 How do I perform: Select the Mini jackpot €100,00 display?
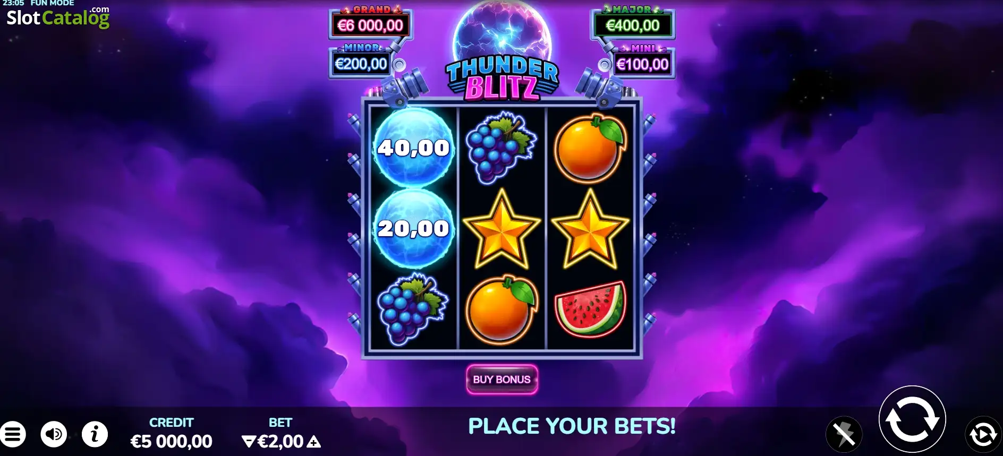click(x=642, y=64)
